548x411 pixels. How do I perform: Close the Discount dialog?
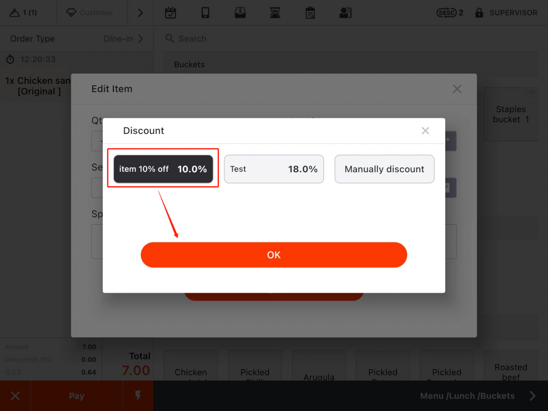pos(425,131)
